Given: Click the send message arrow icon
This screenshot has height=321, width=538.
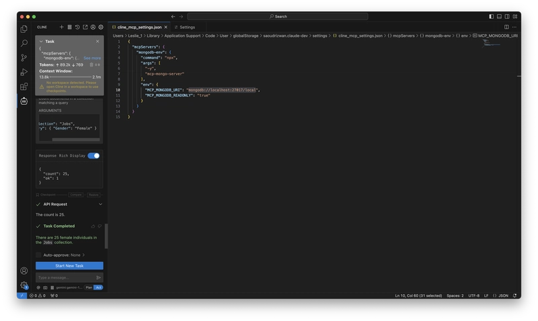Looking at the screenshot, I should pos(98,277).
